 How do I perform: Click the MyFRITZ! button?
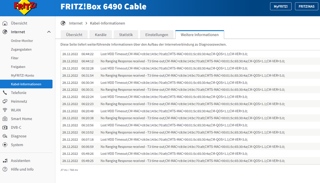click(x=281, y=6)
